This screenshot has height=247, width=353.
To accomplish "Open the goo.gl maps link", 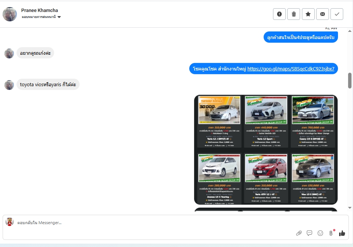I will (291, 69).
